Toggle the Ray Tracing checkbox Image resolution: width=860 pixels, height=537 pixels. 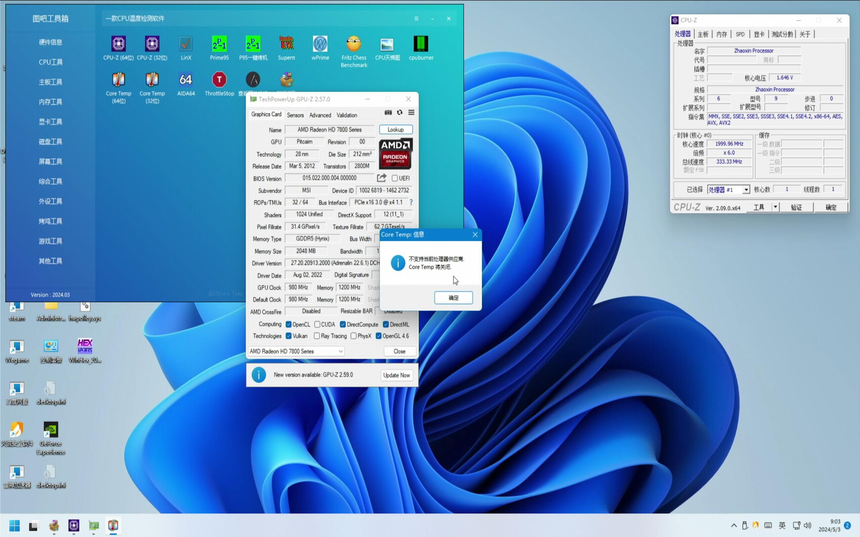click(x=317, y=337)
